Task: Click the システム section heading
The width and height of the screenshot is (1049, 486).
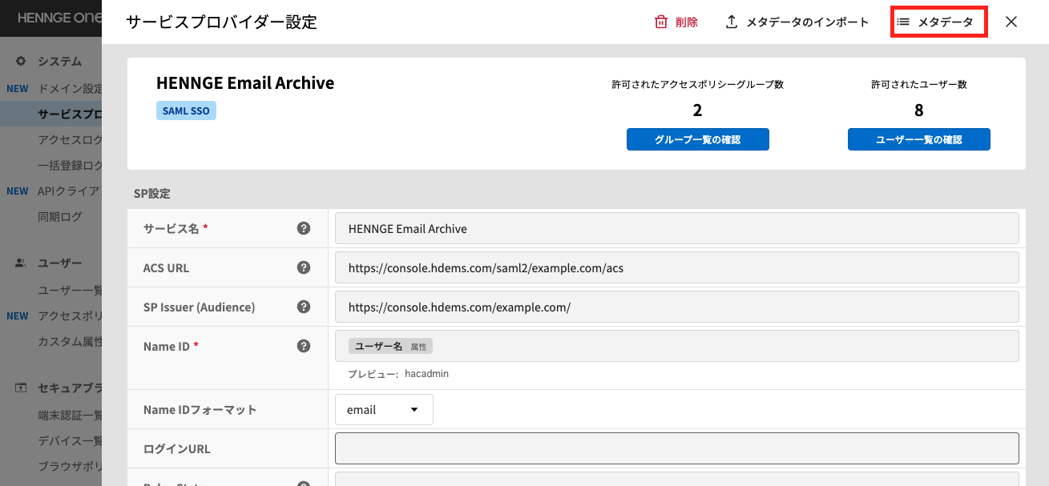Action: coord(60,61)
